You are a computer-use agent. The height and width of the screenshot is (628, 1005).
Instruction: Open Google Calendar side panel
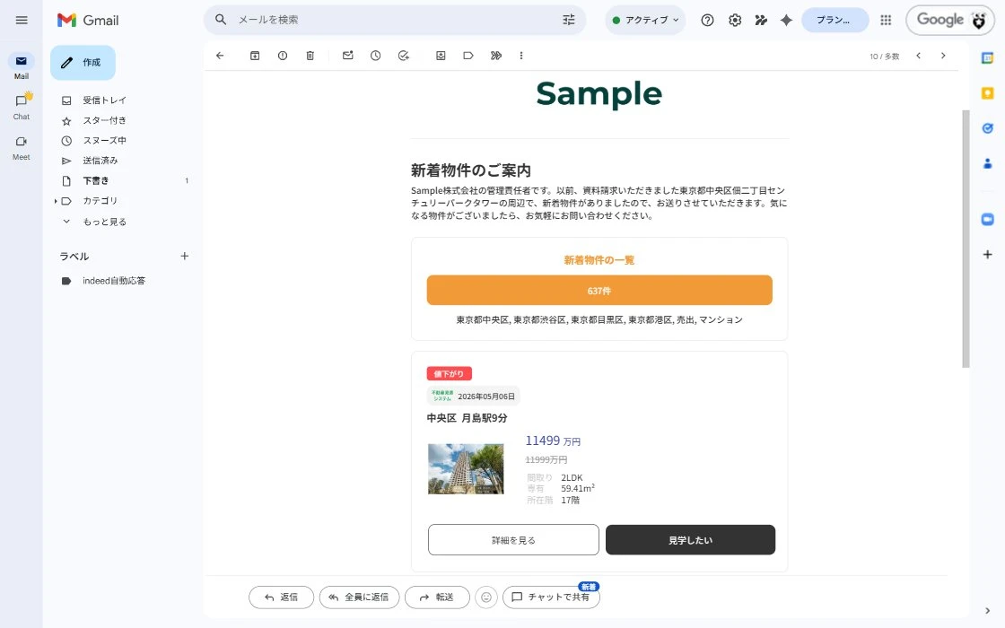(988, 57)
